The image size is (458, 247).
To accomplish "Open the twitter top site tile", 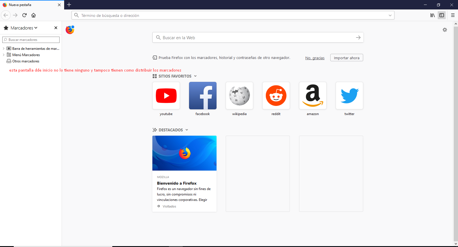I will pos(349,96).
